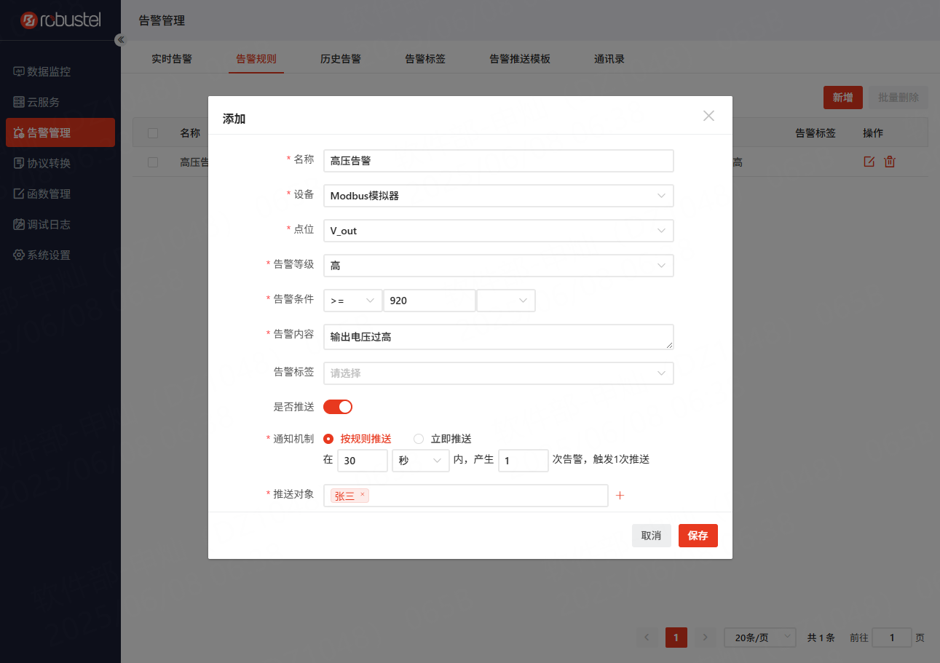The height and width of the screenshot is (663, 940).
Task: Select the 立即推送 radio option
Action: point(419,439)
